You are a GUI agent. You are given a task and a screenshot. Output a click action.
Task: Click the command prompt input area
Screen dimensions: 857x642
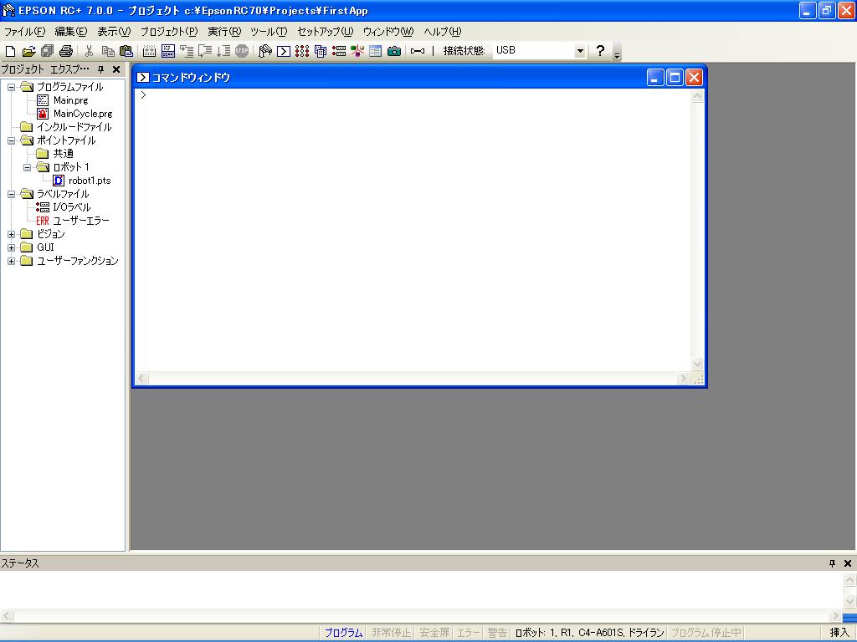pos(413,230)
